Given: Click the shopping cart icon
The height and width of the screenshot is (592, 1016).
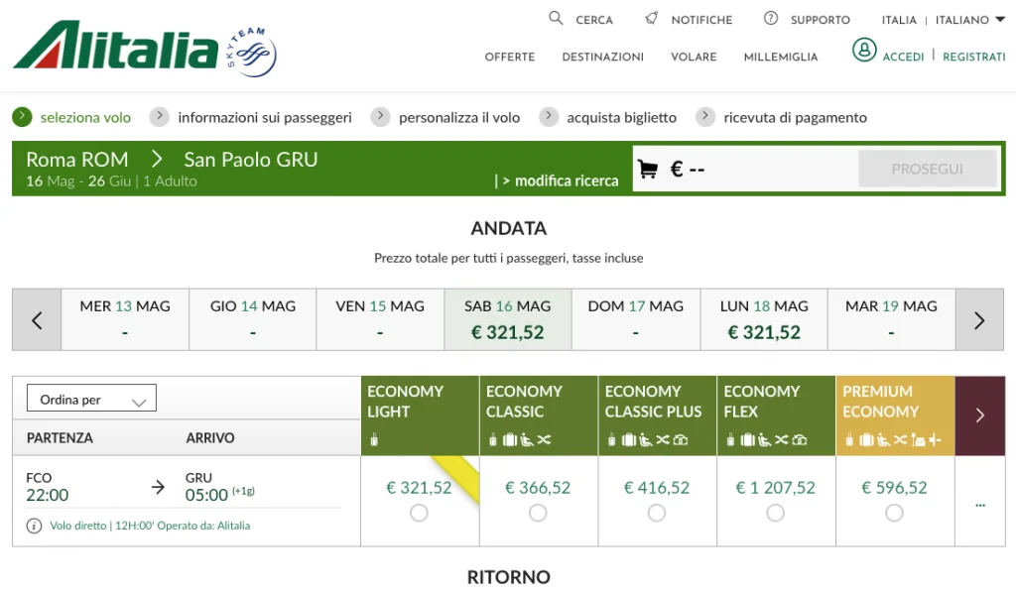Looking at the screenshot, I should pos(648,170).
